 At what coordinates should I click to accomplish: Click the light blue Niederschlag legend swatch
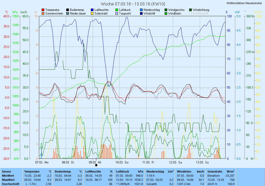pyautogui.click(x=141, y=10)
